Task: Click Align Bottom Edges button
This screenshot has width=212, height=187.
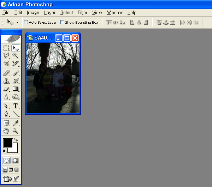Action: click(x=122, y=22)
